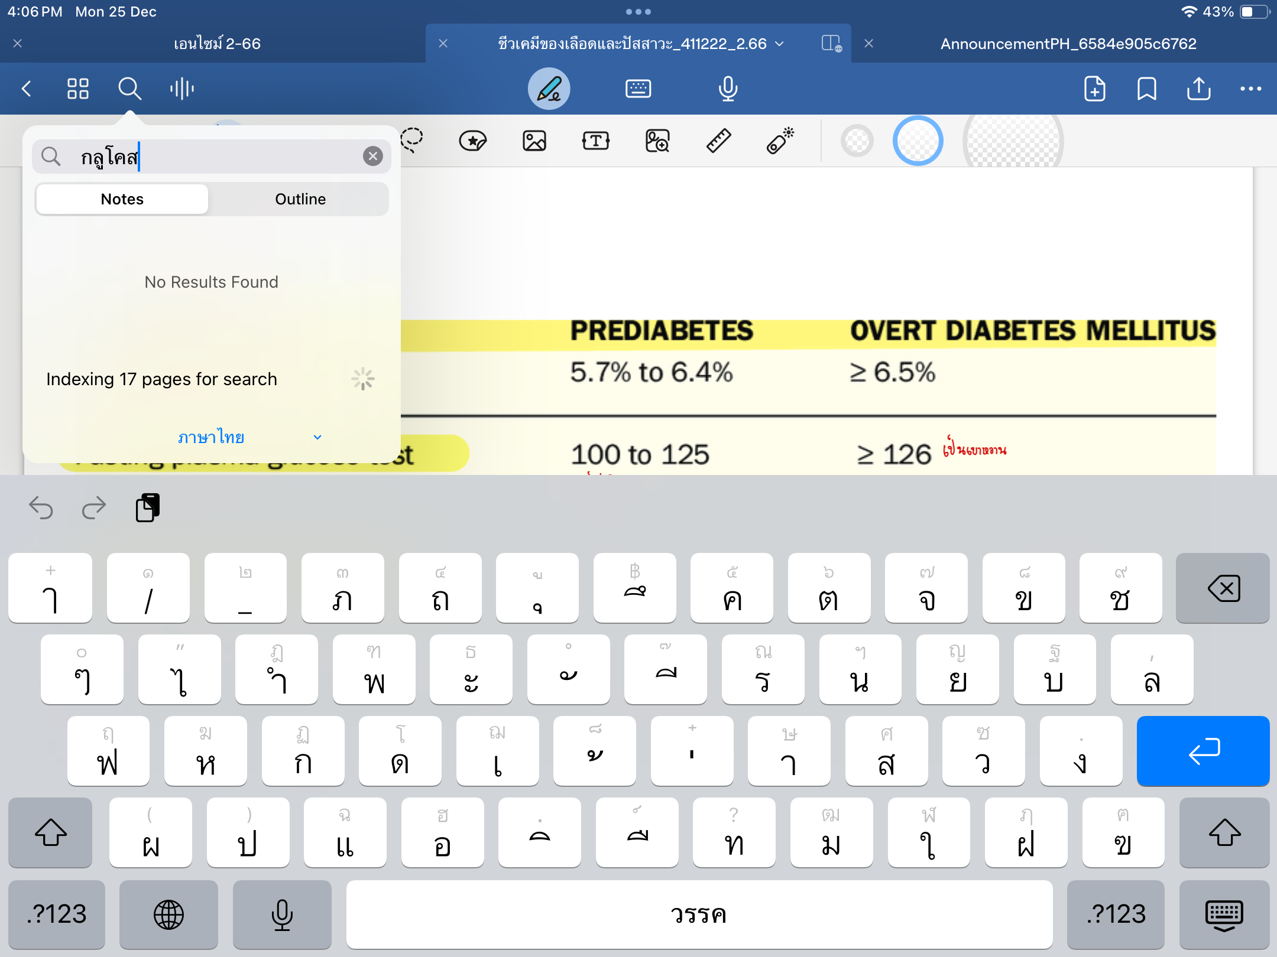This screenshot has width=1277, height=957.
Task: Clear the search field text
Action: click(x=372, y=156)
